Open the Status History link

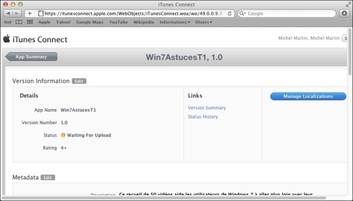click(203, 117)
